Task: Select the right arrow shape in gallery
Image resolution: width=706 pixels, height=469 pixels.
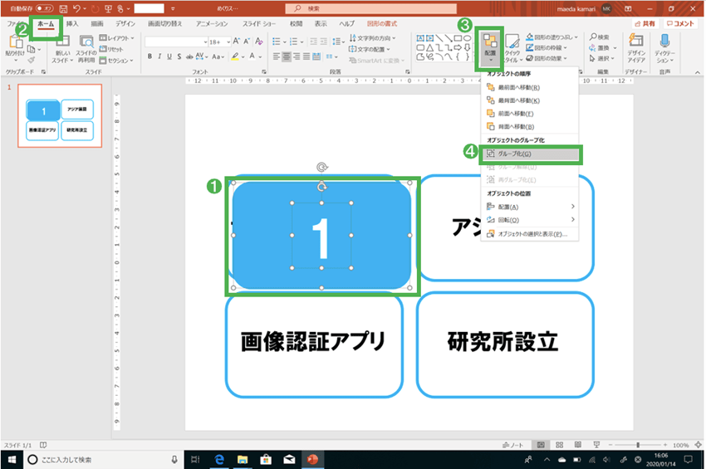Action: [x=458, y=47]
